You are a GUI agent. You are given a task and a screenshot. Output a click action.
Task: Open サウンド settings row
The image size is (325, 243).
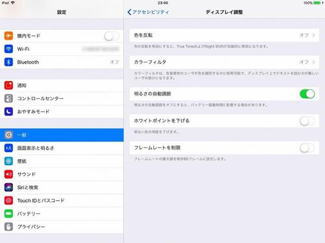pos(62,174)
